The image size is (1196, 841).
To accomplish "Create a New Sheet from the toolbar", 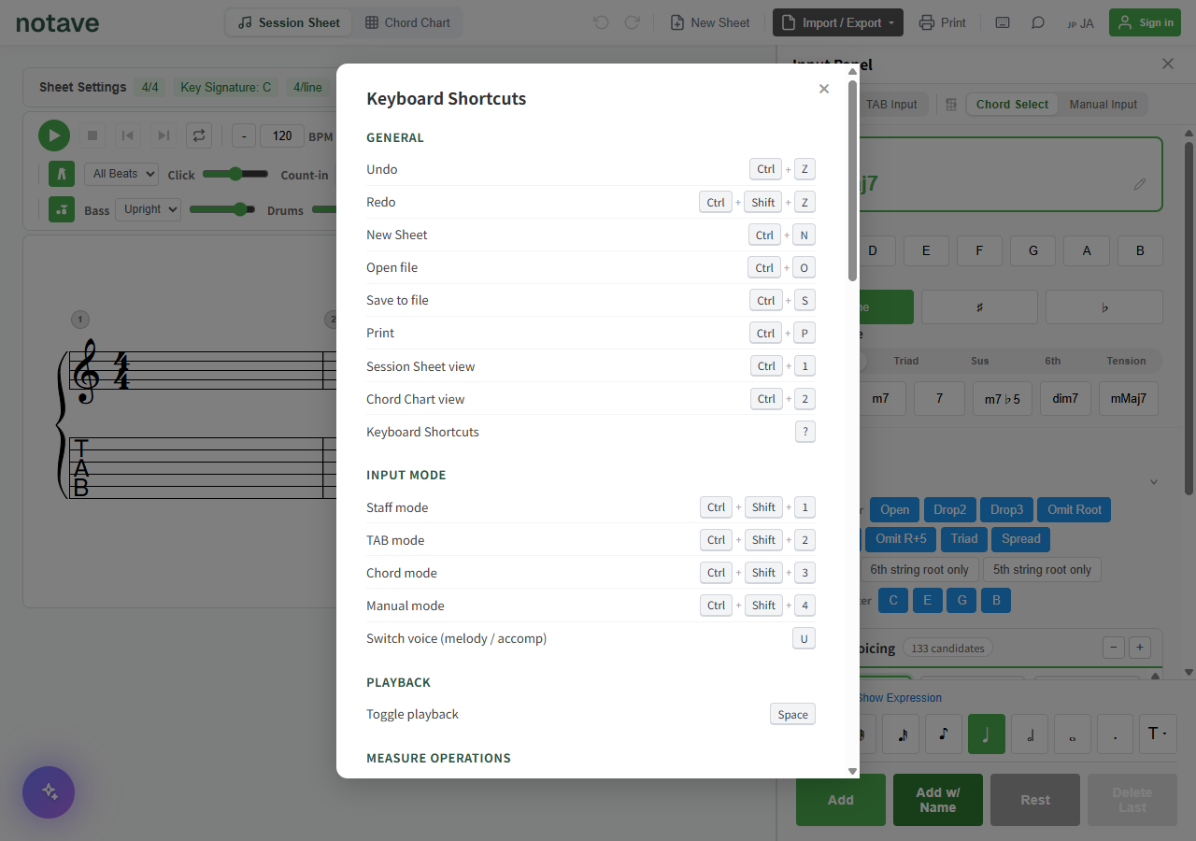I will [x=710, y=22].
